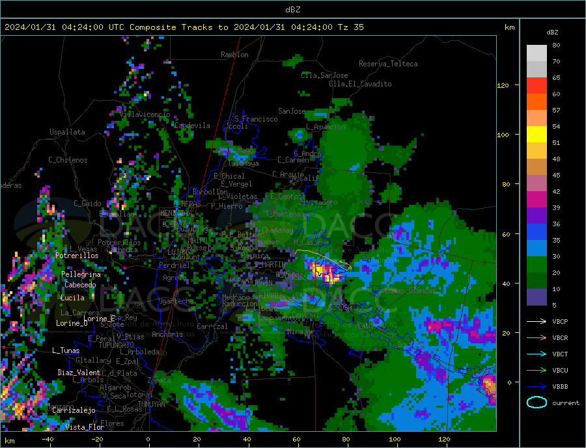This screenshot has width=586, height=448.
Task: Click the L_Asuncion place label
Action: 326,127
